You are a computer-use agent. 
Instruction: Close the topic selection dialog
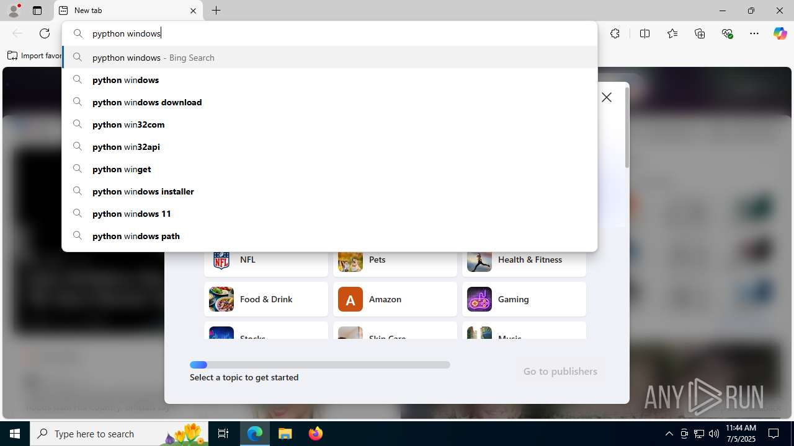[607, 97]
